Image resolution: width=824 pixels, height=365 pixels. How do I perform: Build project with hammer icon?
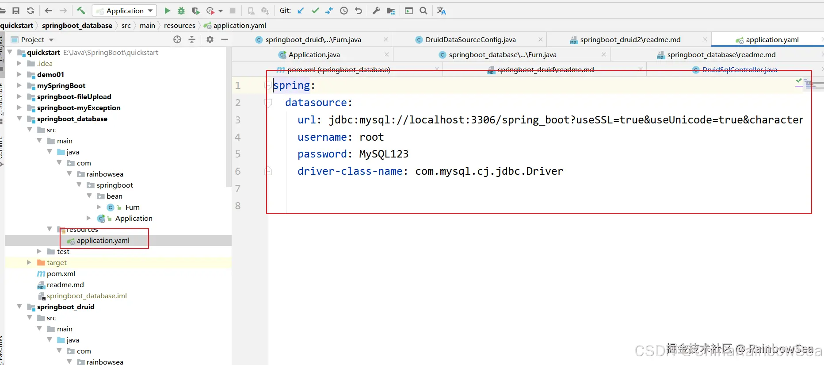(x=81, y=11)
